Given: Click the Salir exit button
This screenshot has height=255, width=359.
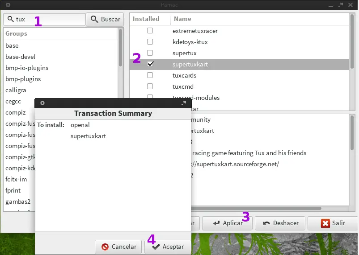Looking at the screenshot, I should pos(333,223).
